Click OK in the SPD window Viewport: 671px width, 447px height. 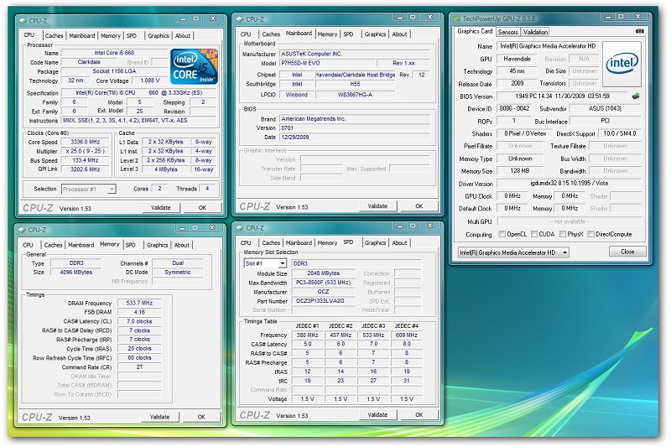click(x=419, y=415)
